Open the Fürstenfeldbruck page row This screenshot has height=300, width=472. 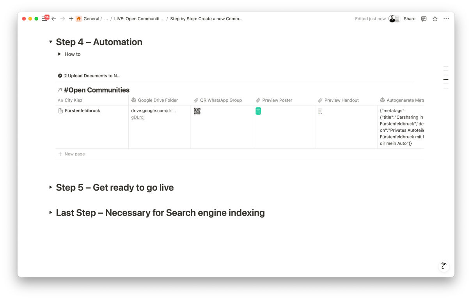tap(82, 111)
